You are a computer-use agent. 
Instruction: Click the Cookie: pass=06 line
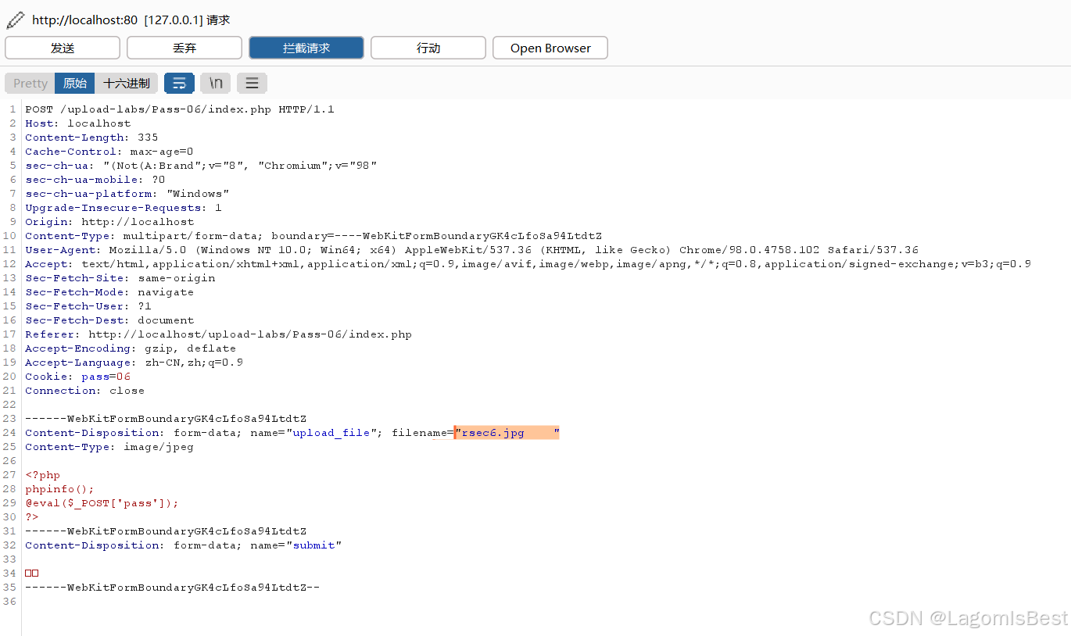coord(78,377)
